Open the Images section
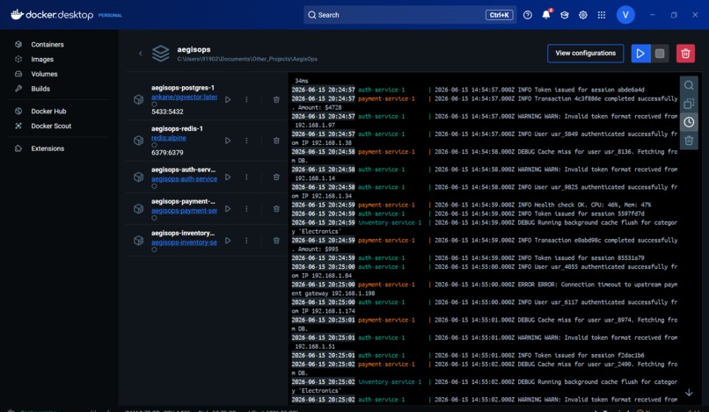 click(x=42, y=59)
